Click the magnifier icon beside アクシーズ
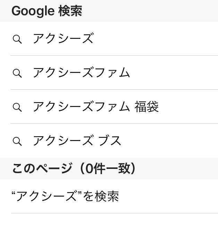The width and height of the screenshot is (218, 229). (x=17, y=39)
